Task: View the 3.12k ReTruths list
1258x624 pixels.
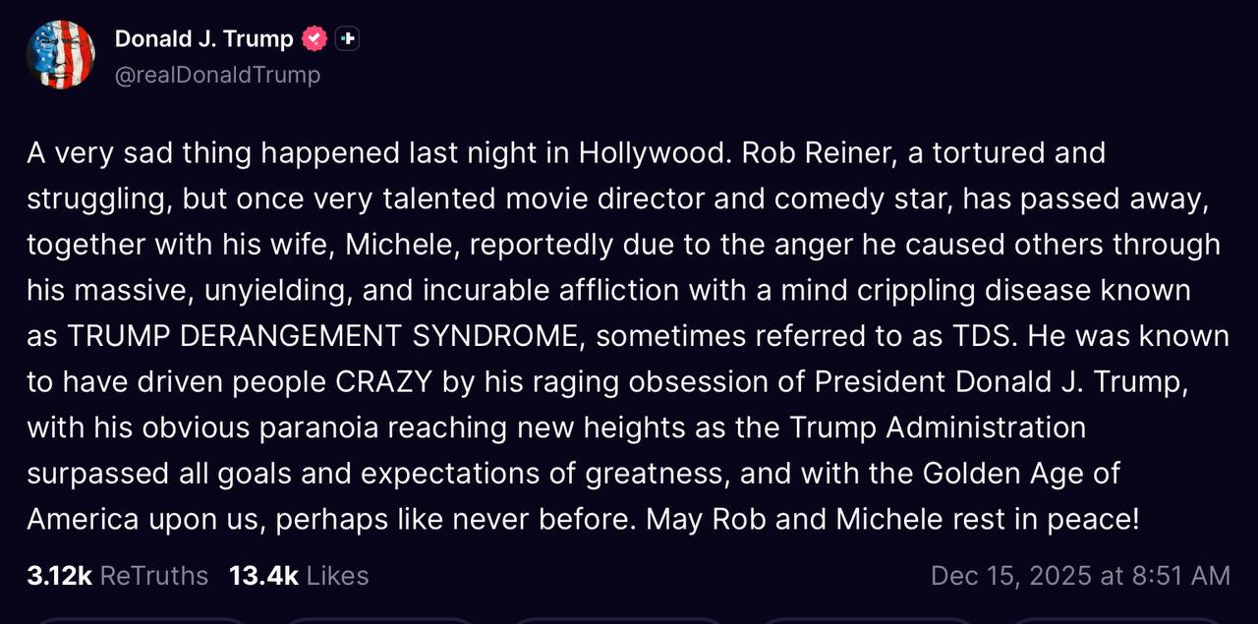Action: click(117, 575)
